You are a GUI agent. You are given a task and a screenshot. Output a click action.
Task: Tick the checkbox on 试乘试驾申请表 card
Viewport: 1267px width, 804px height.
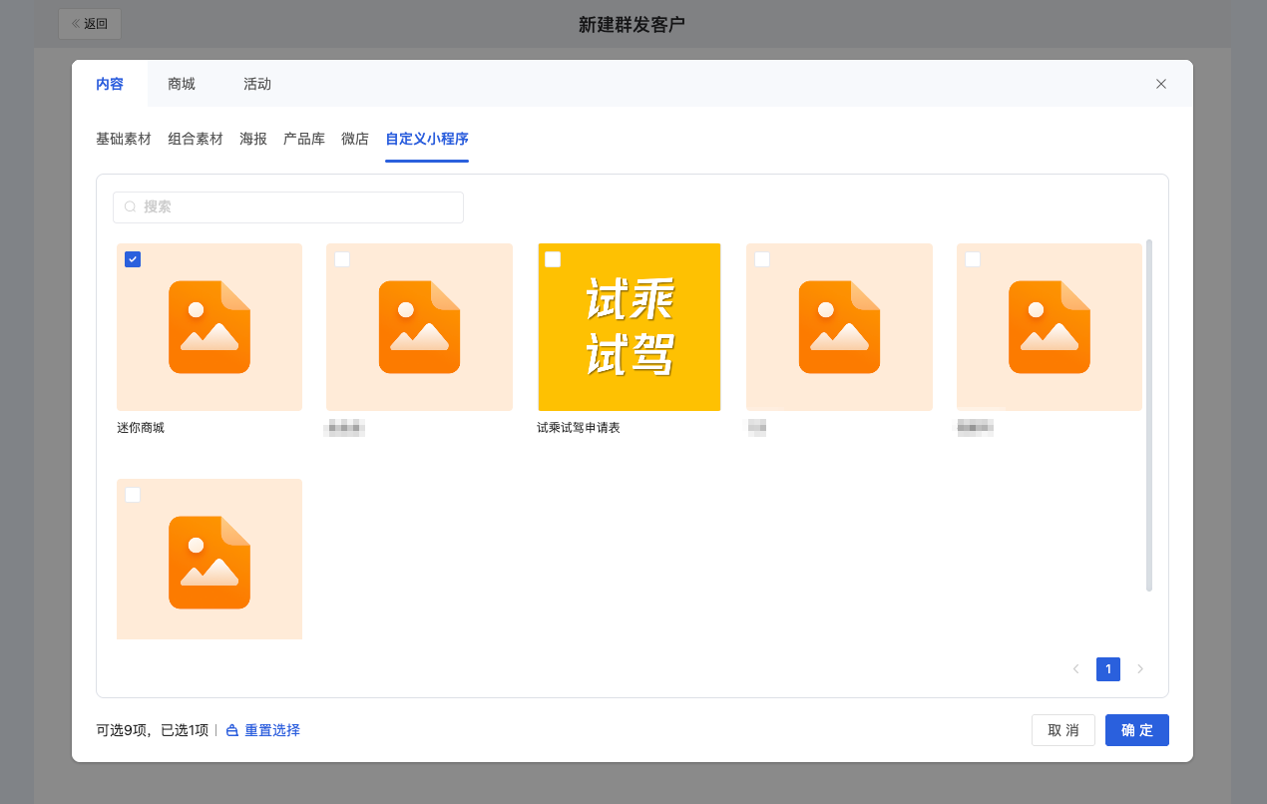tap(553, 259)
